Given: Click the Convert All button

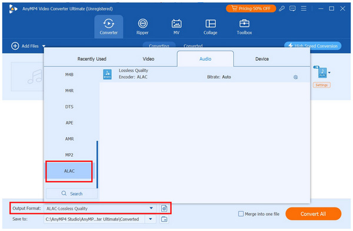Looking at the screenshot, I should [313, 214].
